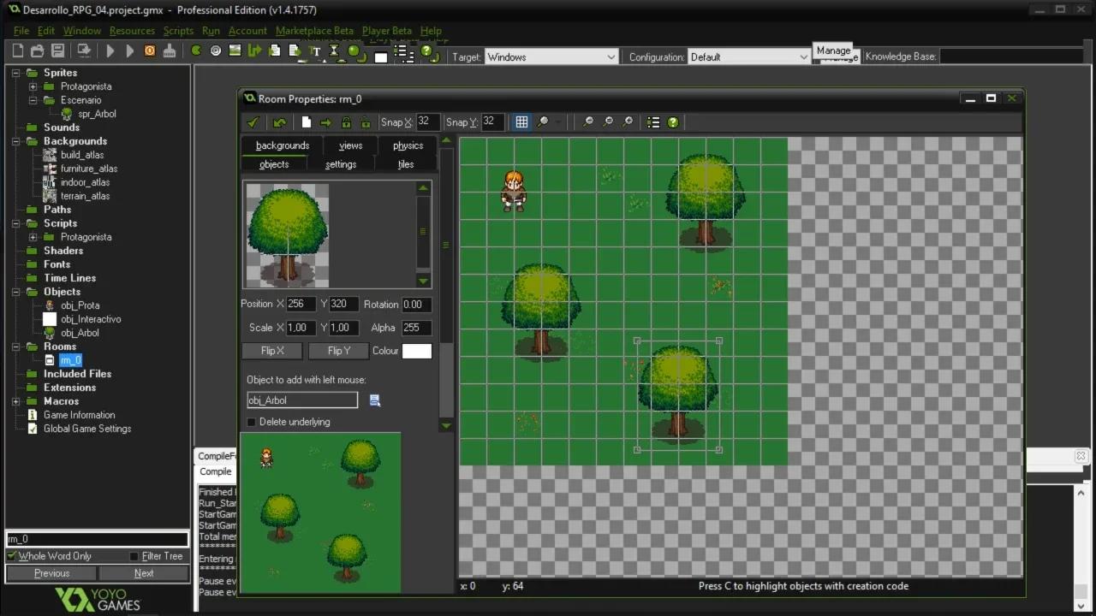Click the Clean build broom icon

[x=170, y=51]
